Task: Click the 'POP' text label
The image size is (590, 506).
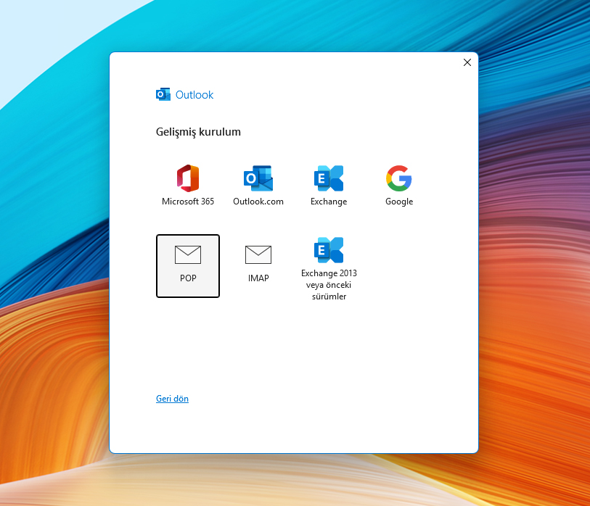Action: click(x=188, y=278)
